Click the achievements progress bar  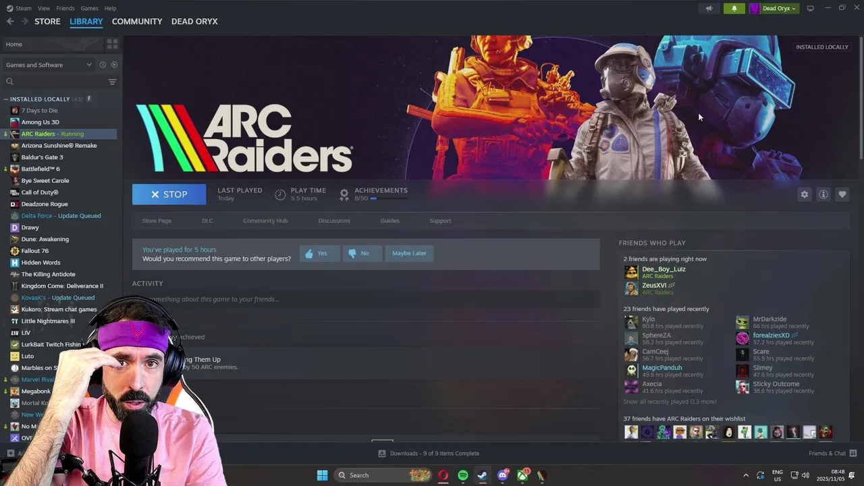(x=388, y=198)
